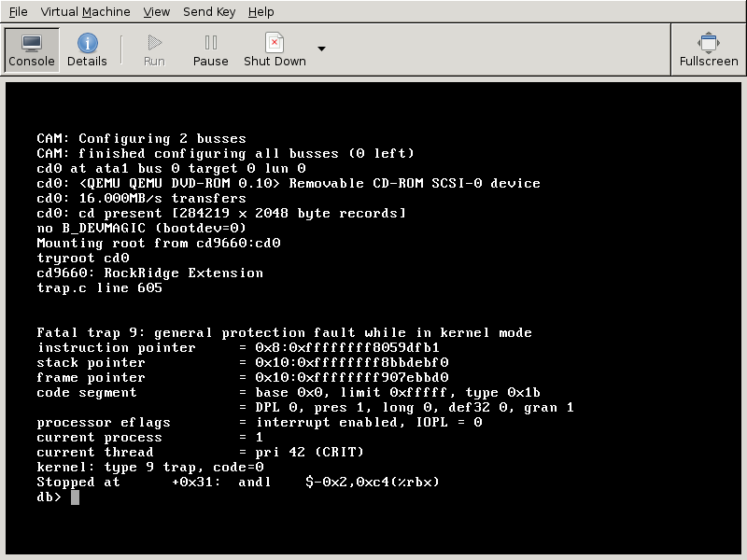Click the 'Fatal trap 9' error line
Image resolution: width=747 pixels, height=560 pixels.
coord(284,333)
